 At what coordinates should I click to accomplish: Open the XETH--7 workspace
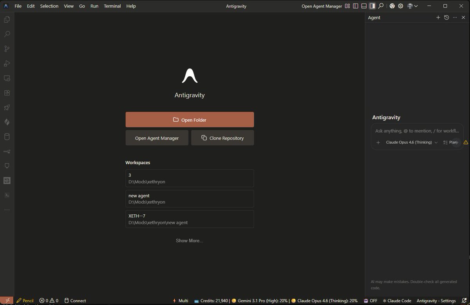(190, 219)
